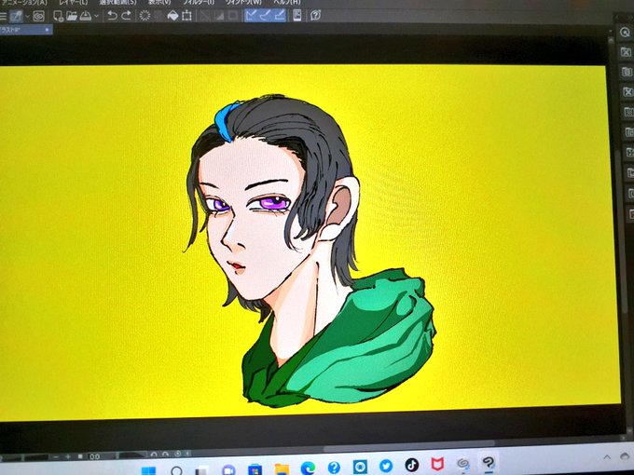Open Windows Search from taskbar
The image size is (634, 475).
coord(176,470)
